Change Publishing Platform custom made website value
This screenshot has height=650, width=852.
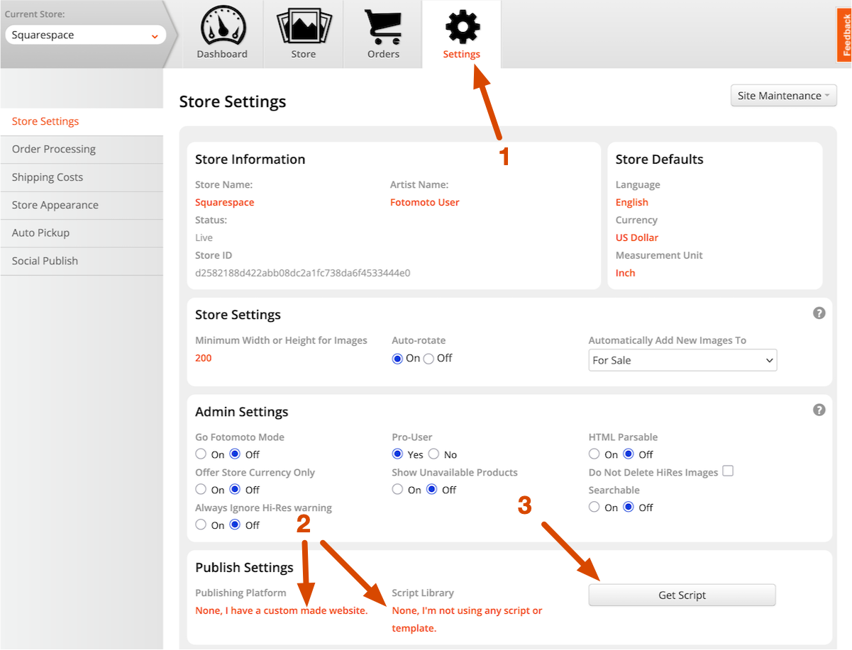click(281, 610)
